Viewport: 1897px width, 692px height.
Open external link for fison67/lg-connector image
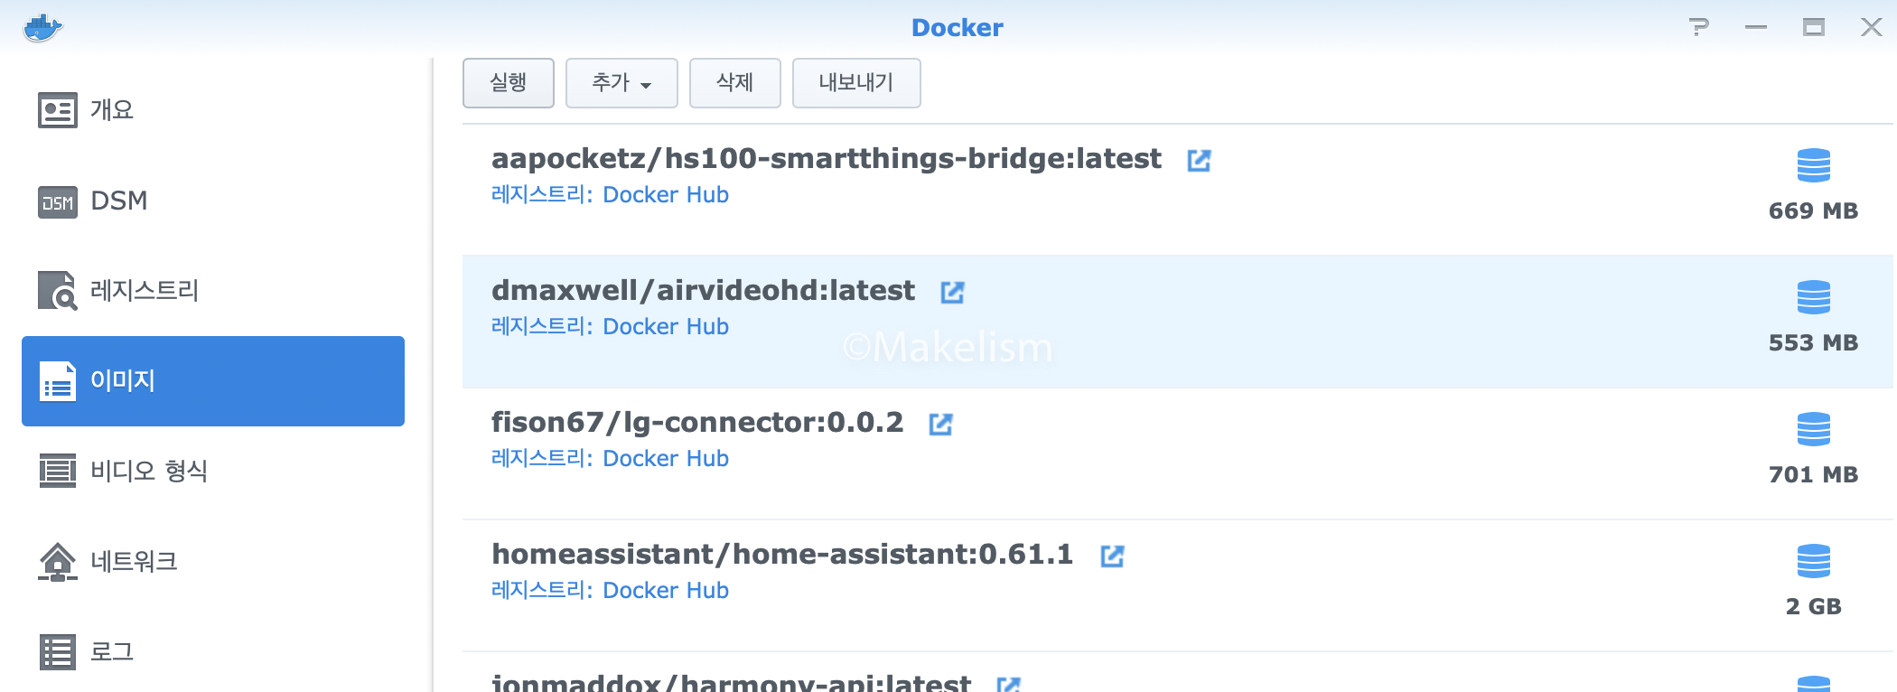940,424
